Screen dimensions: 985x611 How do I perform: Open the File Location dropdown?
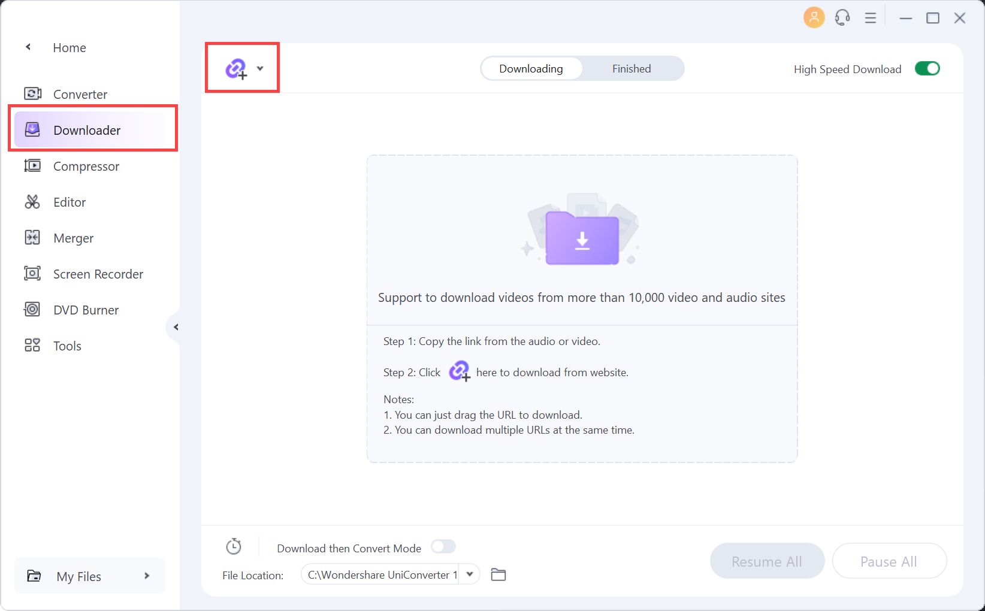[x=470, y=574]
